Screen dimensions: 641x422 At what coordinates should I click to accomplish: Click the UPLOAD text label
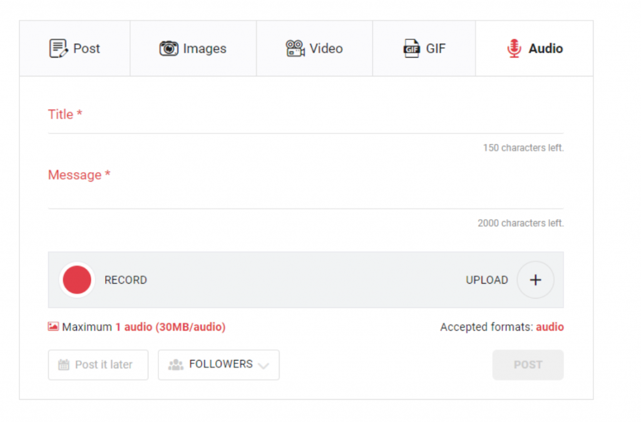(x=486, y=280)
